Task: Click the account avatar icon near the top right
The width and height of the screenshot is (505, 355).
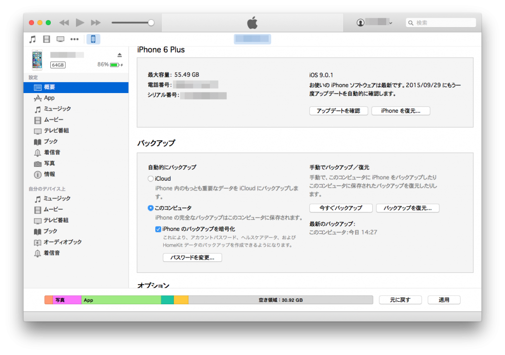Action: 360,22
